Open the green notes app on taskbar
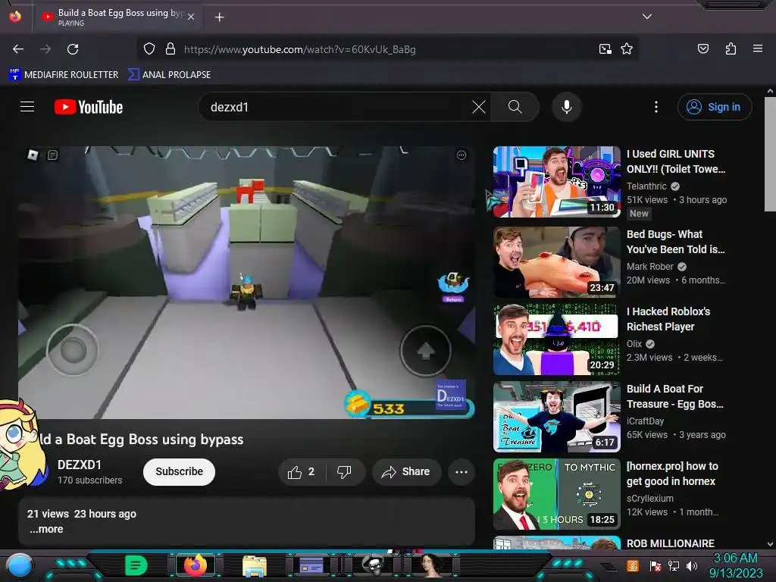The height and width of the screenshot is (582, 776). (136, 565)
